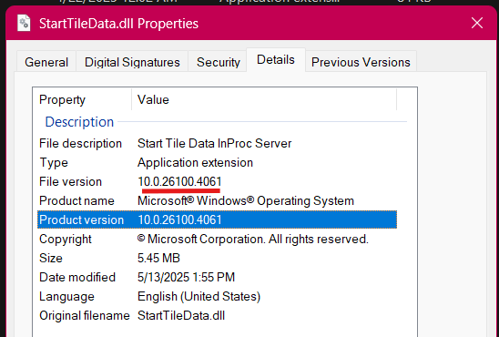This screenshot has width=499, height=337.
Task: Select the highlighted Product version label
Action: pos(81,220)
